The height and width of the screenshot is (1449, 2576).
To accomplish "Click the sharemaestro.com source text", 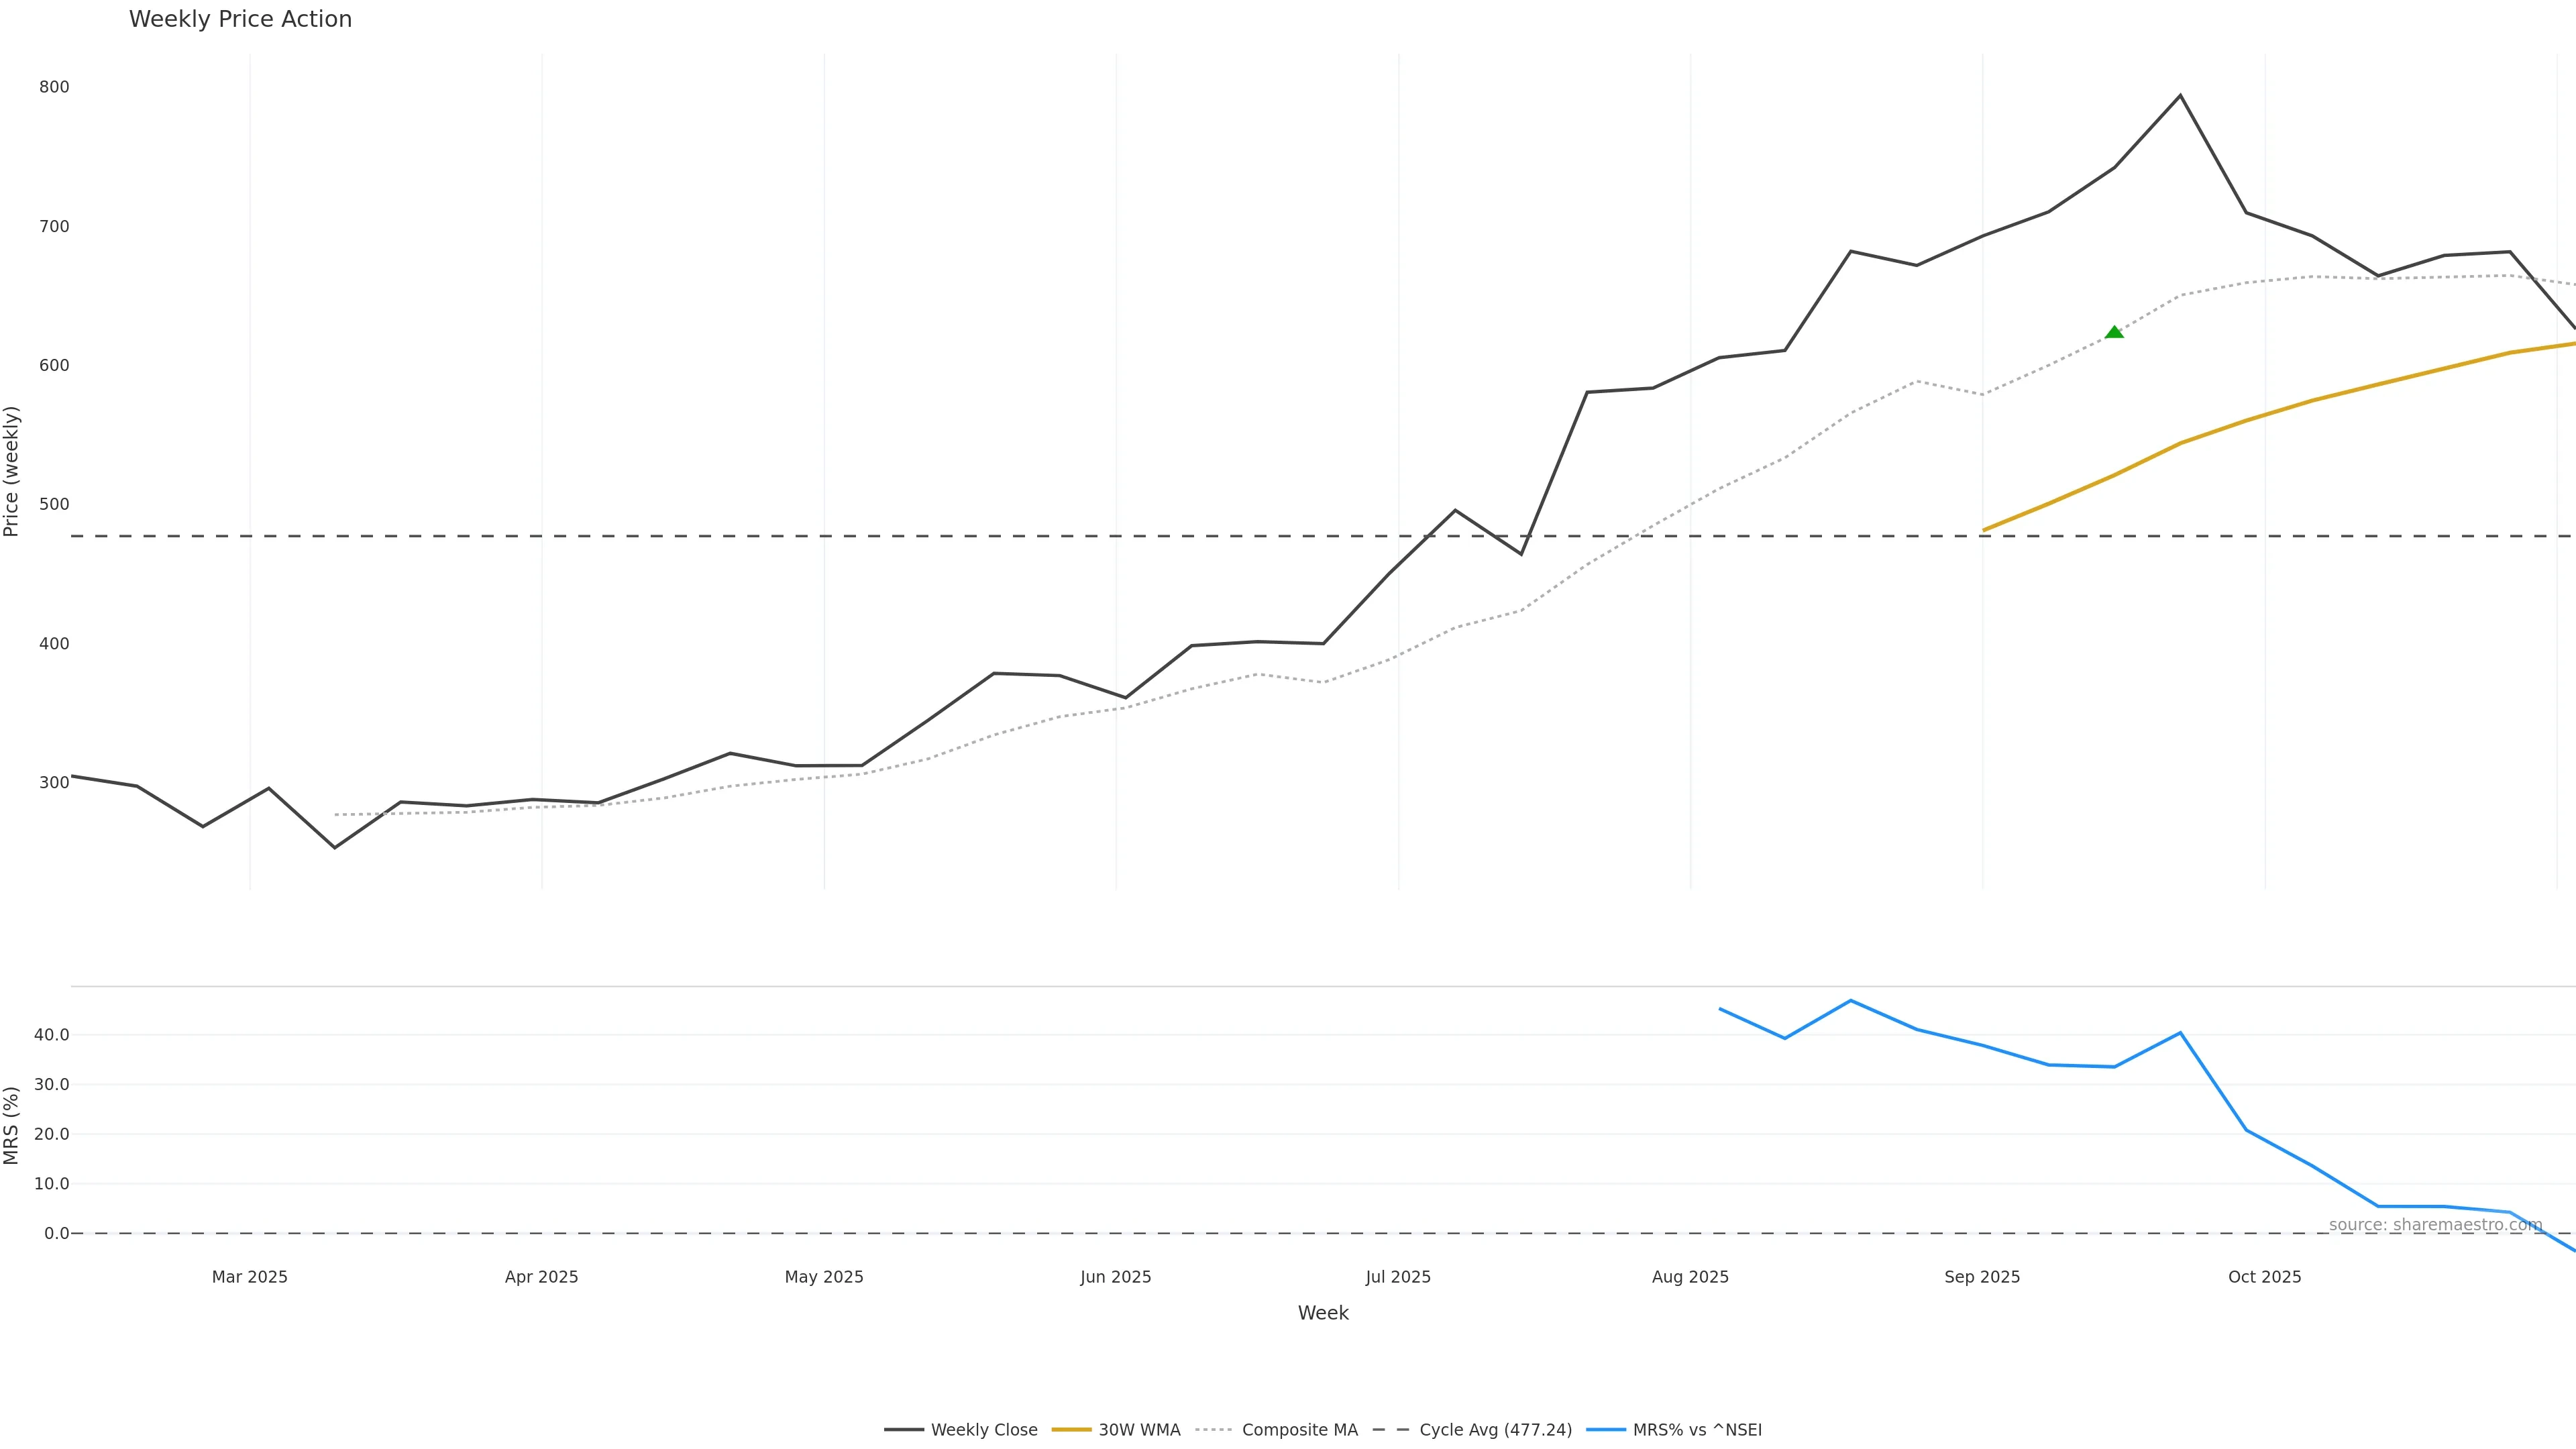I will 2435,1225.
